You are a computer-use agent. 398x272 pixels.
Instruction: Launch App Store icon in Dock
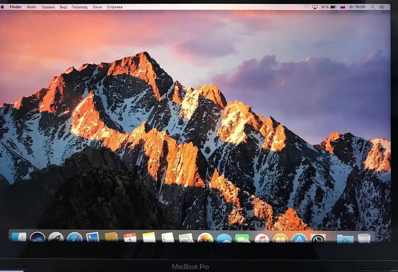[x=299, y=238]
